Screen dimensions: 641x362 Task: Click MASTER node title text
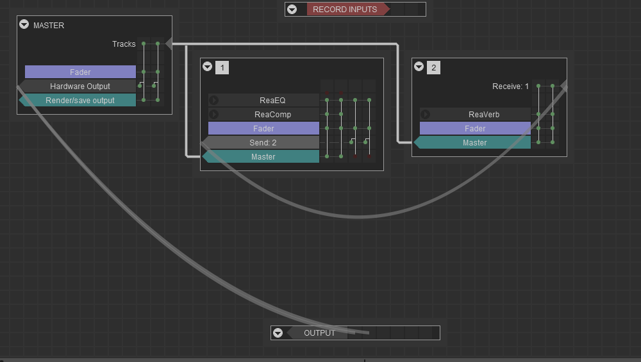coord(49,26)
